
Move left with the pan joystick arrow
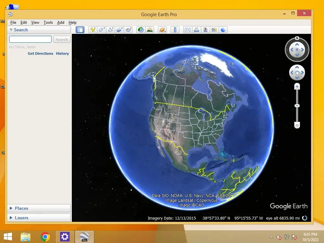coord(291,72)
